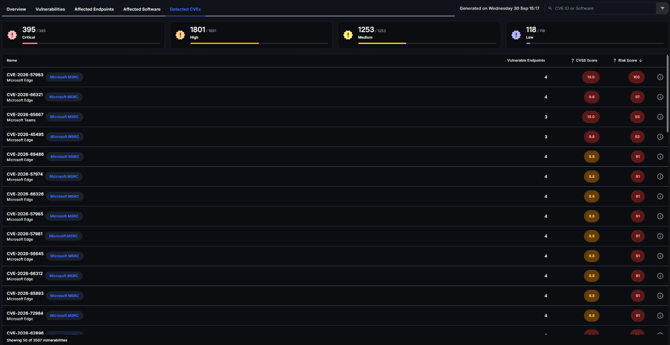Open info icon for CVE-2026-72984 row
The width and height of the screenshot is (670, 345).
(x=660, y=316)
